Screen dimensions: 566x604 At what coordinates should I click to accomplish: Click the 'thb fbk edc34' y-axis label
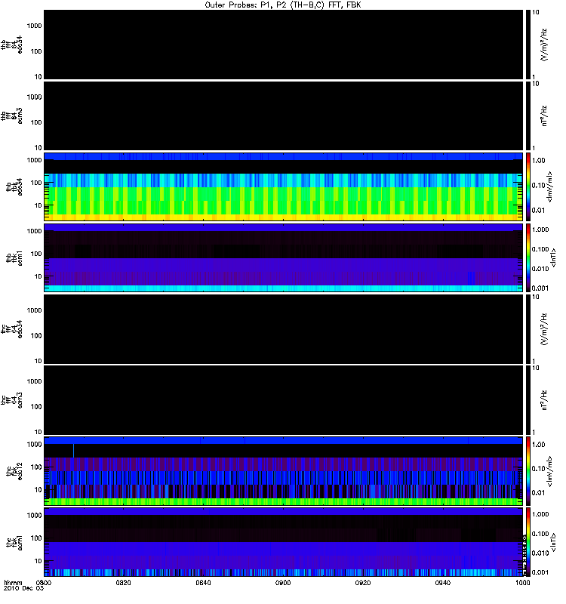click(x=14, y=186)
